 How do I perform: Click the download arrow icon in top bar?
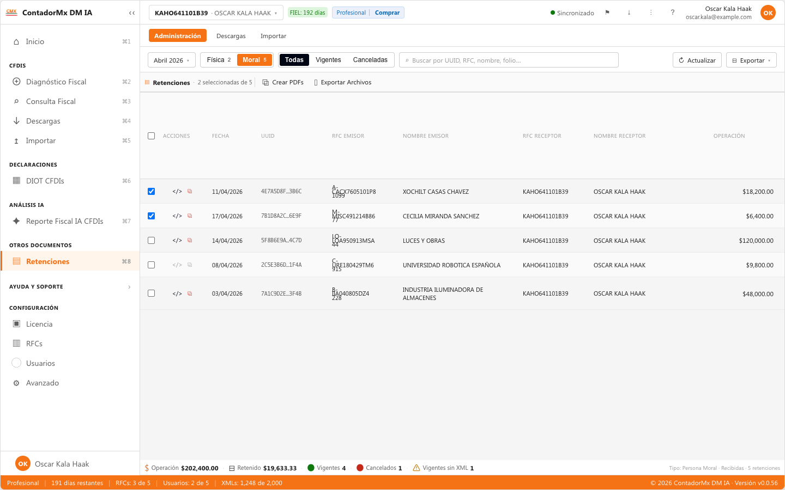[629, 13]
